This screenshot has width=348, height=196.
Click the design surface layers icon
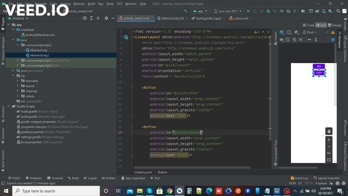click(x=282, y=33)
